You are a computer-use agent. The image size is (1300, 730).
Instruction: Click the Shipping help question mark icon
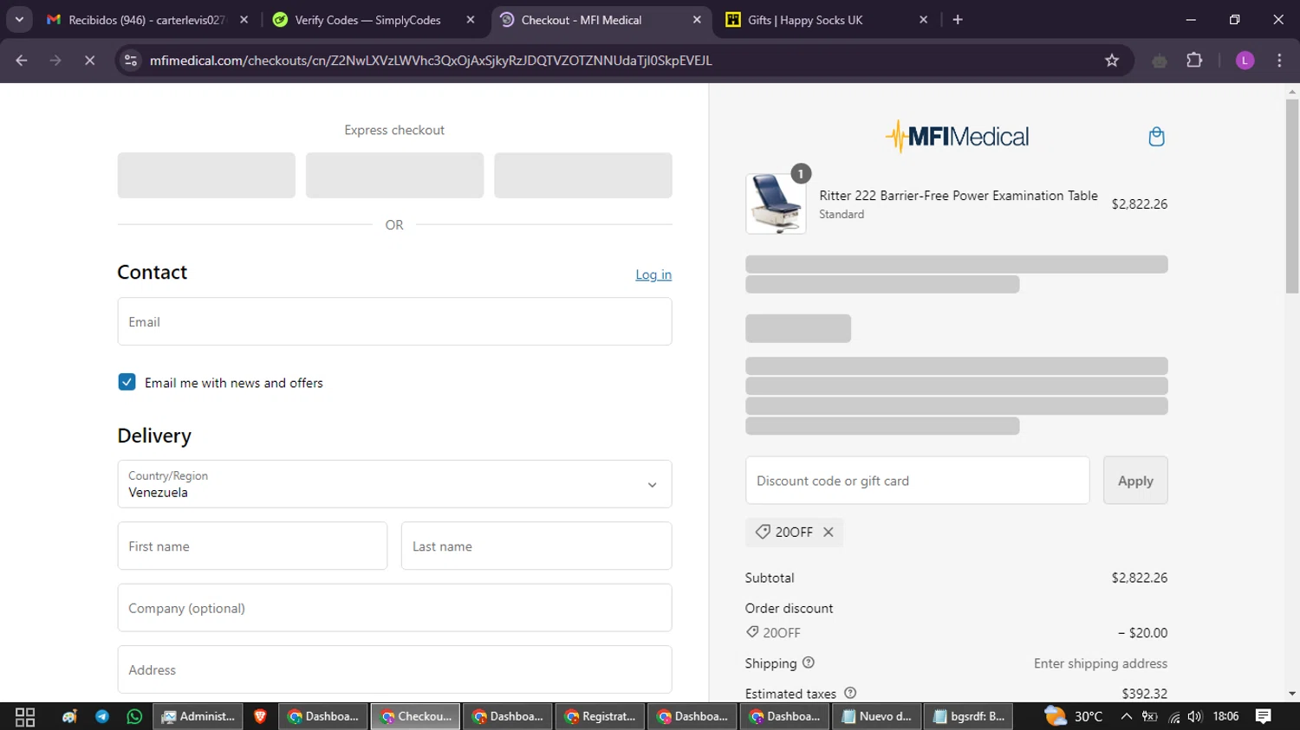point(809,663)
